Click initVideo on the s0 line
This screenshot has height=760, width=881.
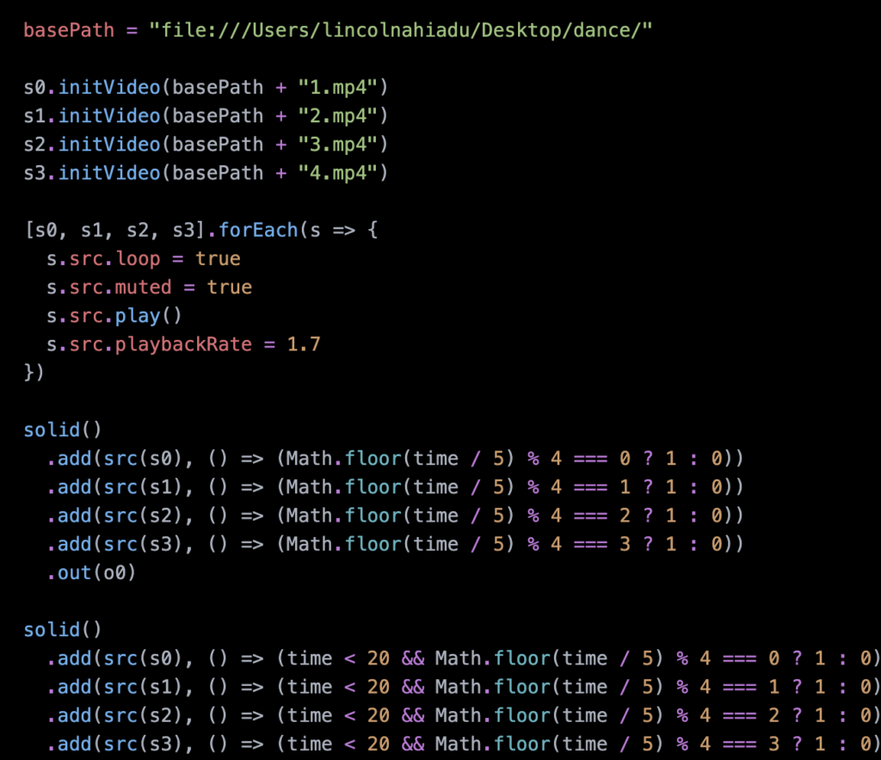[108, 87]
